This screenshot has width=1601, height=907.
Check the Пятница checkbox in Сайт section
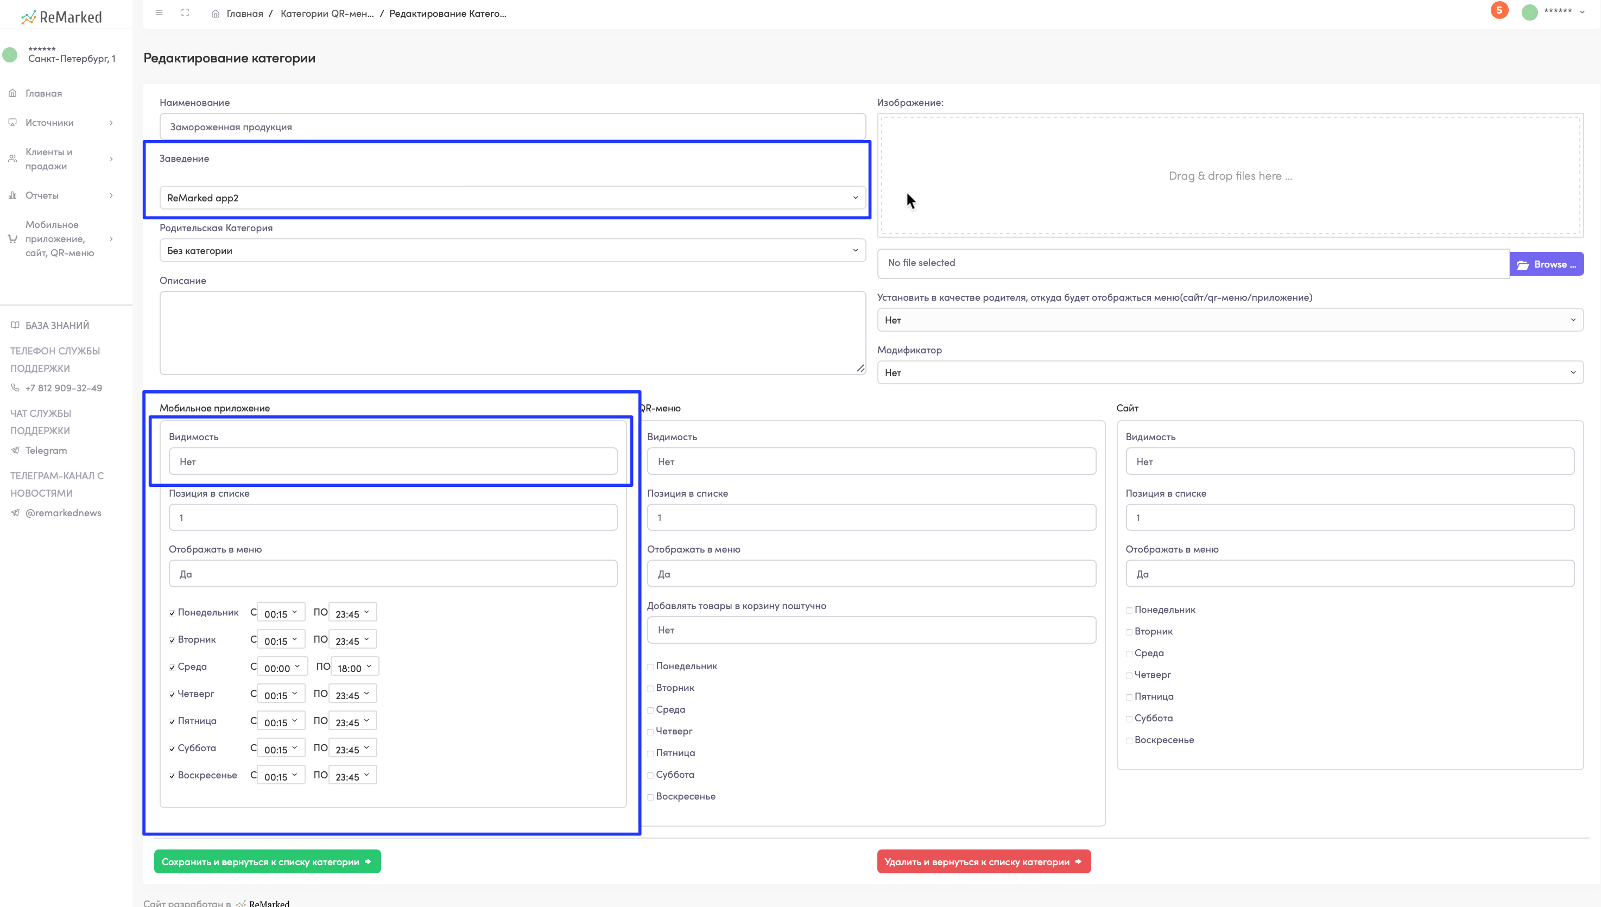point(1129,697)
